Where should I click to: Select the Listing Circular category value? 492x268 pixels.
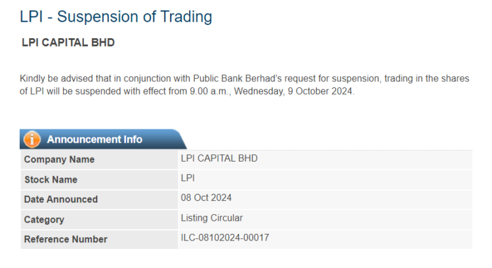(212, 217)
